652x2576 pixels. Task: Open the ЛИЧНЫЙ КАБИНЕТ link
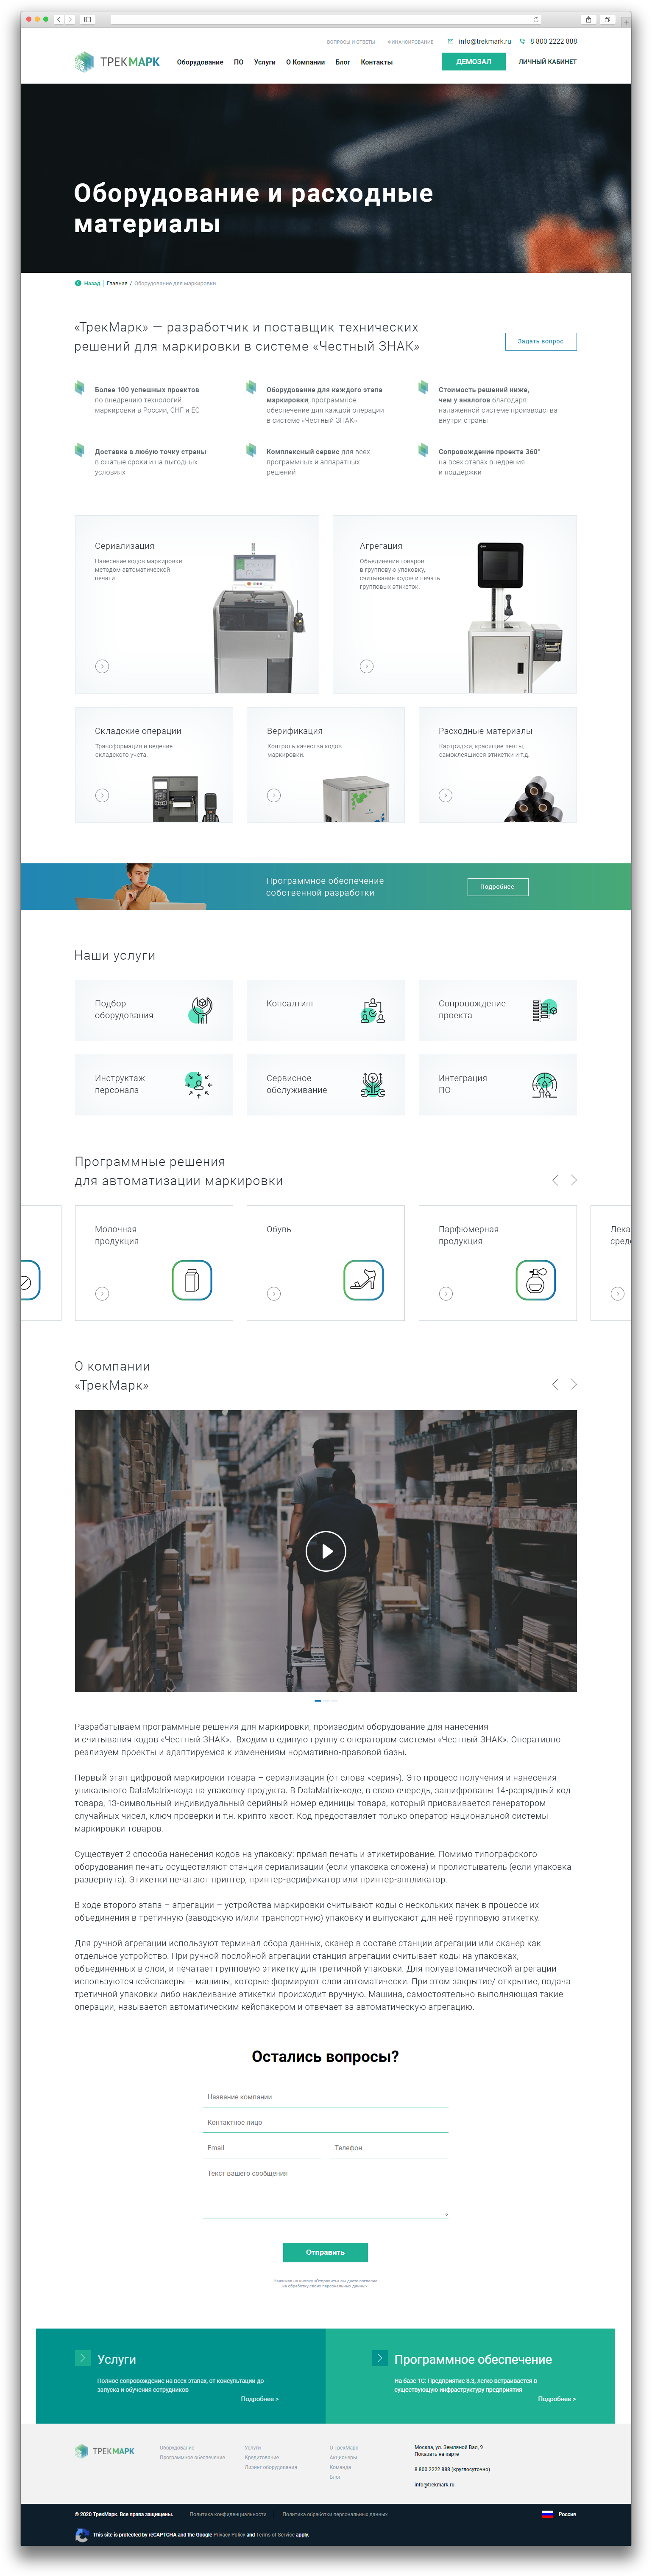(x=547, y=62)
